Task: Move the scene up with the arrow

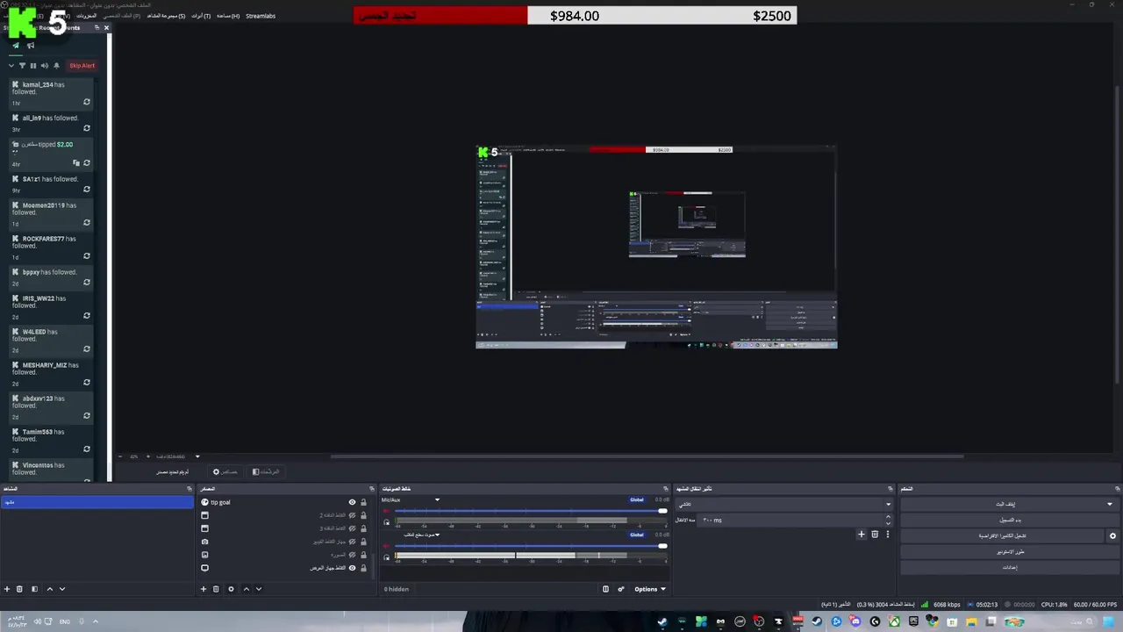Action: coord(49,589)
